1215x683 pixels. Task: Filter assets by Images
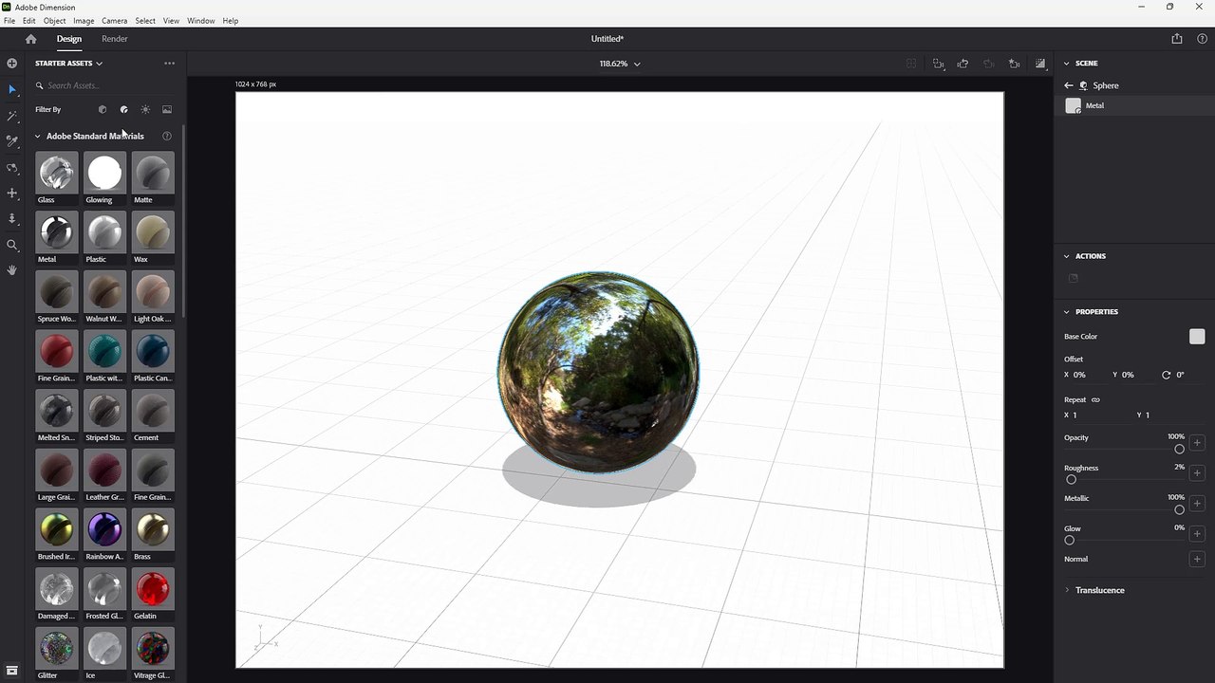point(167,109)
